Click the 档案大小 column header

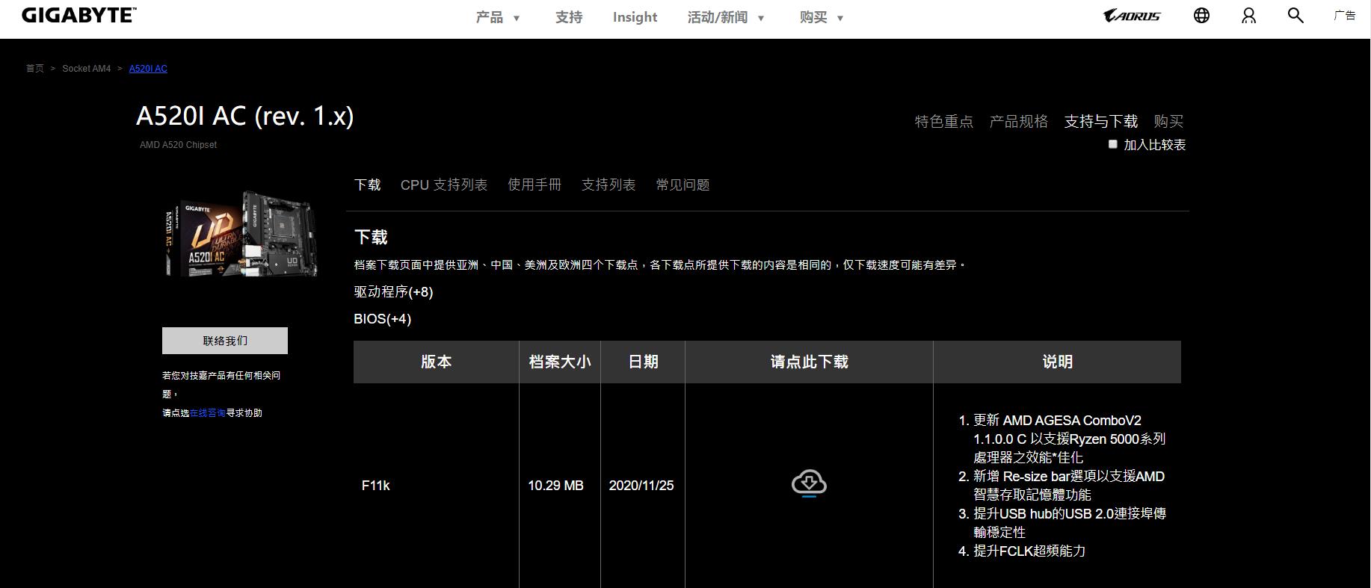tap(560, 362)
